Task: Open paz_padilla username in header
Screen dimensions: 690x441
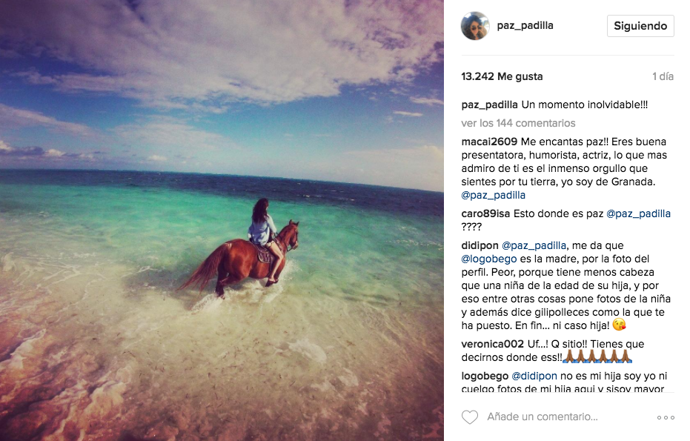Action: [x=525, y=25]
